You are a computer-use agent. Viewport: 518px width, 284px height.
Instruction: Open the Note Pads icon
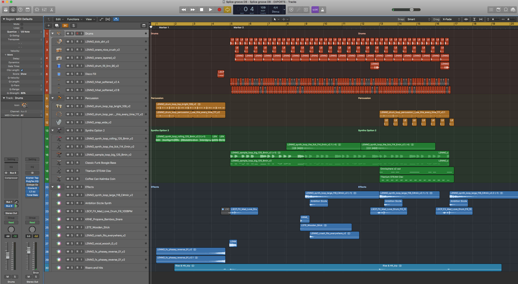point(498,10)
